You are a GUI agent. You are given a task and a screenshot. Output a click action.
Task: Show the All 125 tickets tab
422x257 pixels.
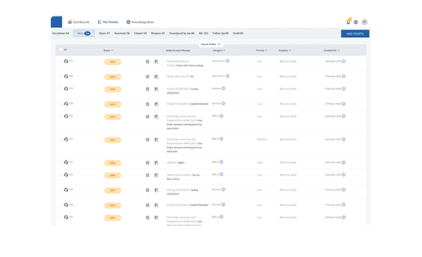pos(203,34)
